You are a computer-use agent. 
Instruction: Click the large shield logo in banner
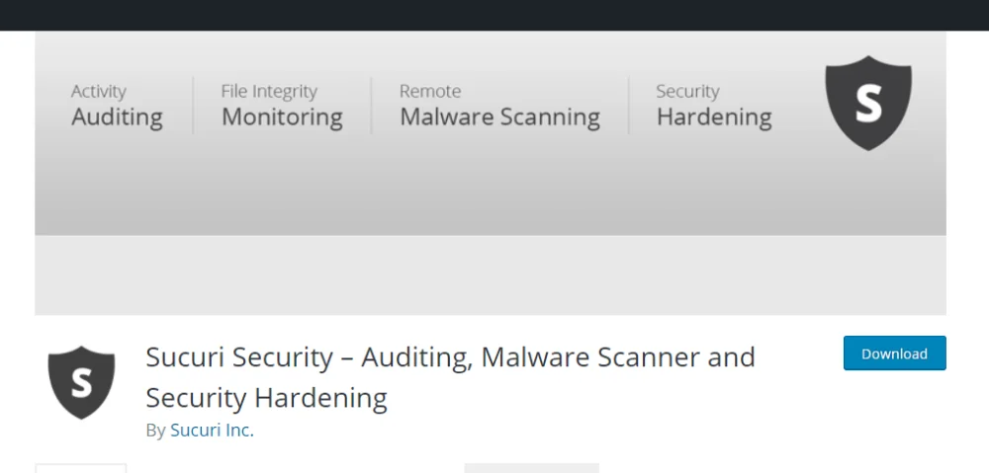[867, 103]
